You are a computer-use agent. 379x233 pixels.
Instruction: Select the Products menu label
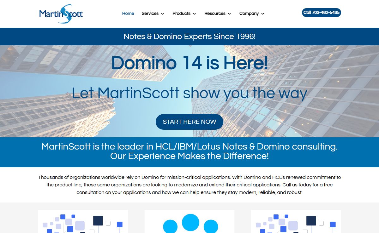(x=181, y=14)
